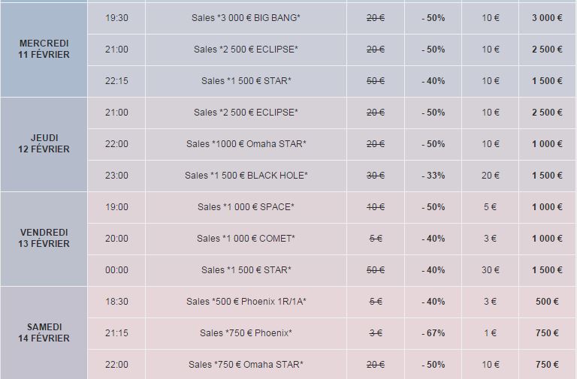Select the VENDREDI 13 FÉVRIER day cell

(x=44, y=239)
